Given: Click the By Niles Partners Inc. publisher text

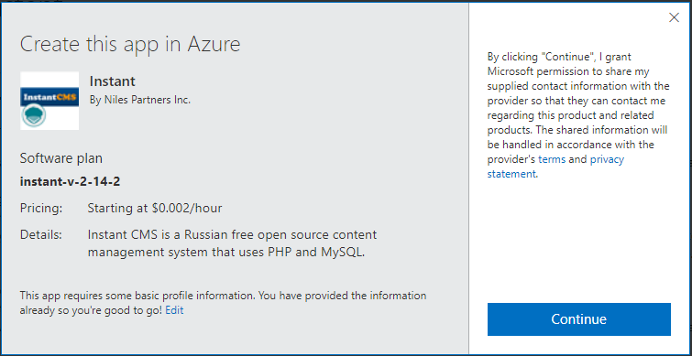Looking at the screenshot, I should click(140, 100).
